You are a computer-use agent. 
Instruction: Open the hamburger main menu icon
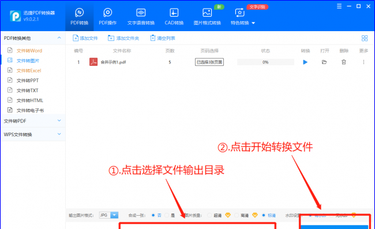(x=339, y=6)
